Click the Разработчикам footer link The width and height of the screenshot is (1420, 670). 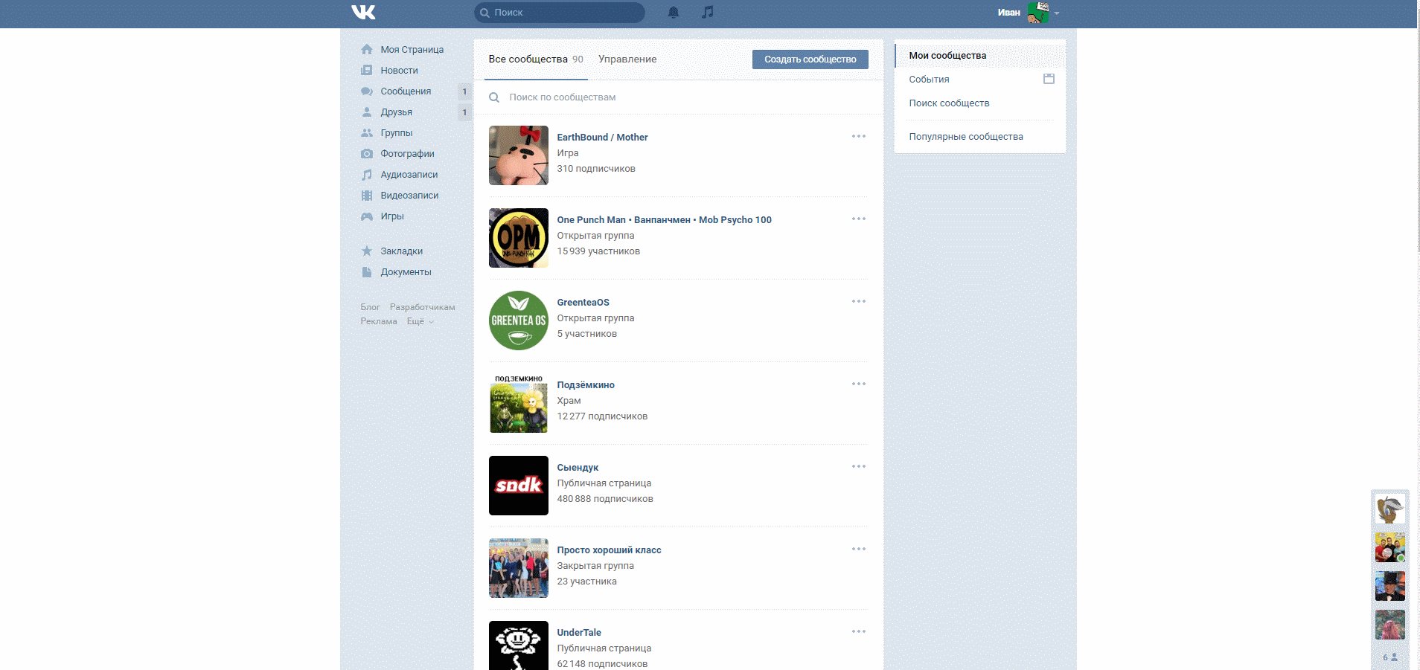(x=422, y=307)
